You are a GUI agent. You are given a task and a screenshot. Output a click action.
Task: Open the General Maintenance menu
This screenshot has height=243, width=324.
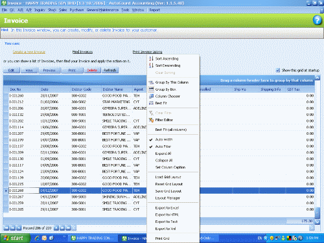click(x=102, y=10)
